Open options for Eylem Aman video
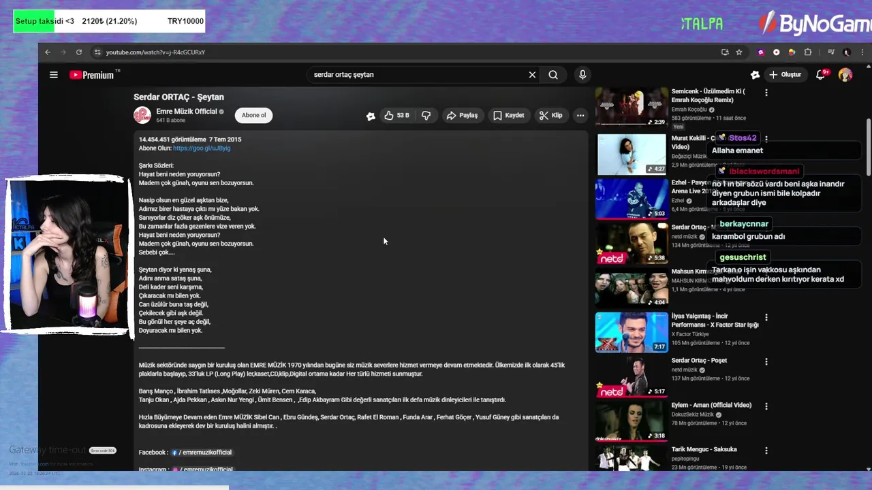This screenshot has height=490, width=872. click(766, 406)
